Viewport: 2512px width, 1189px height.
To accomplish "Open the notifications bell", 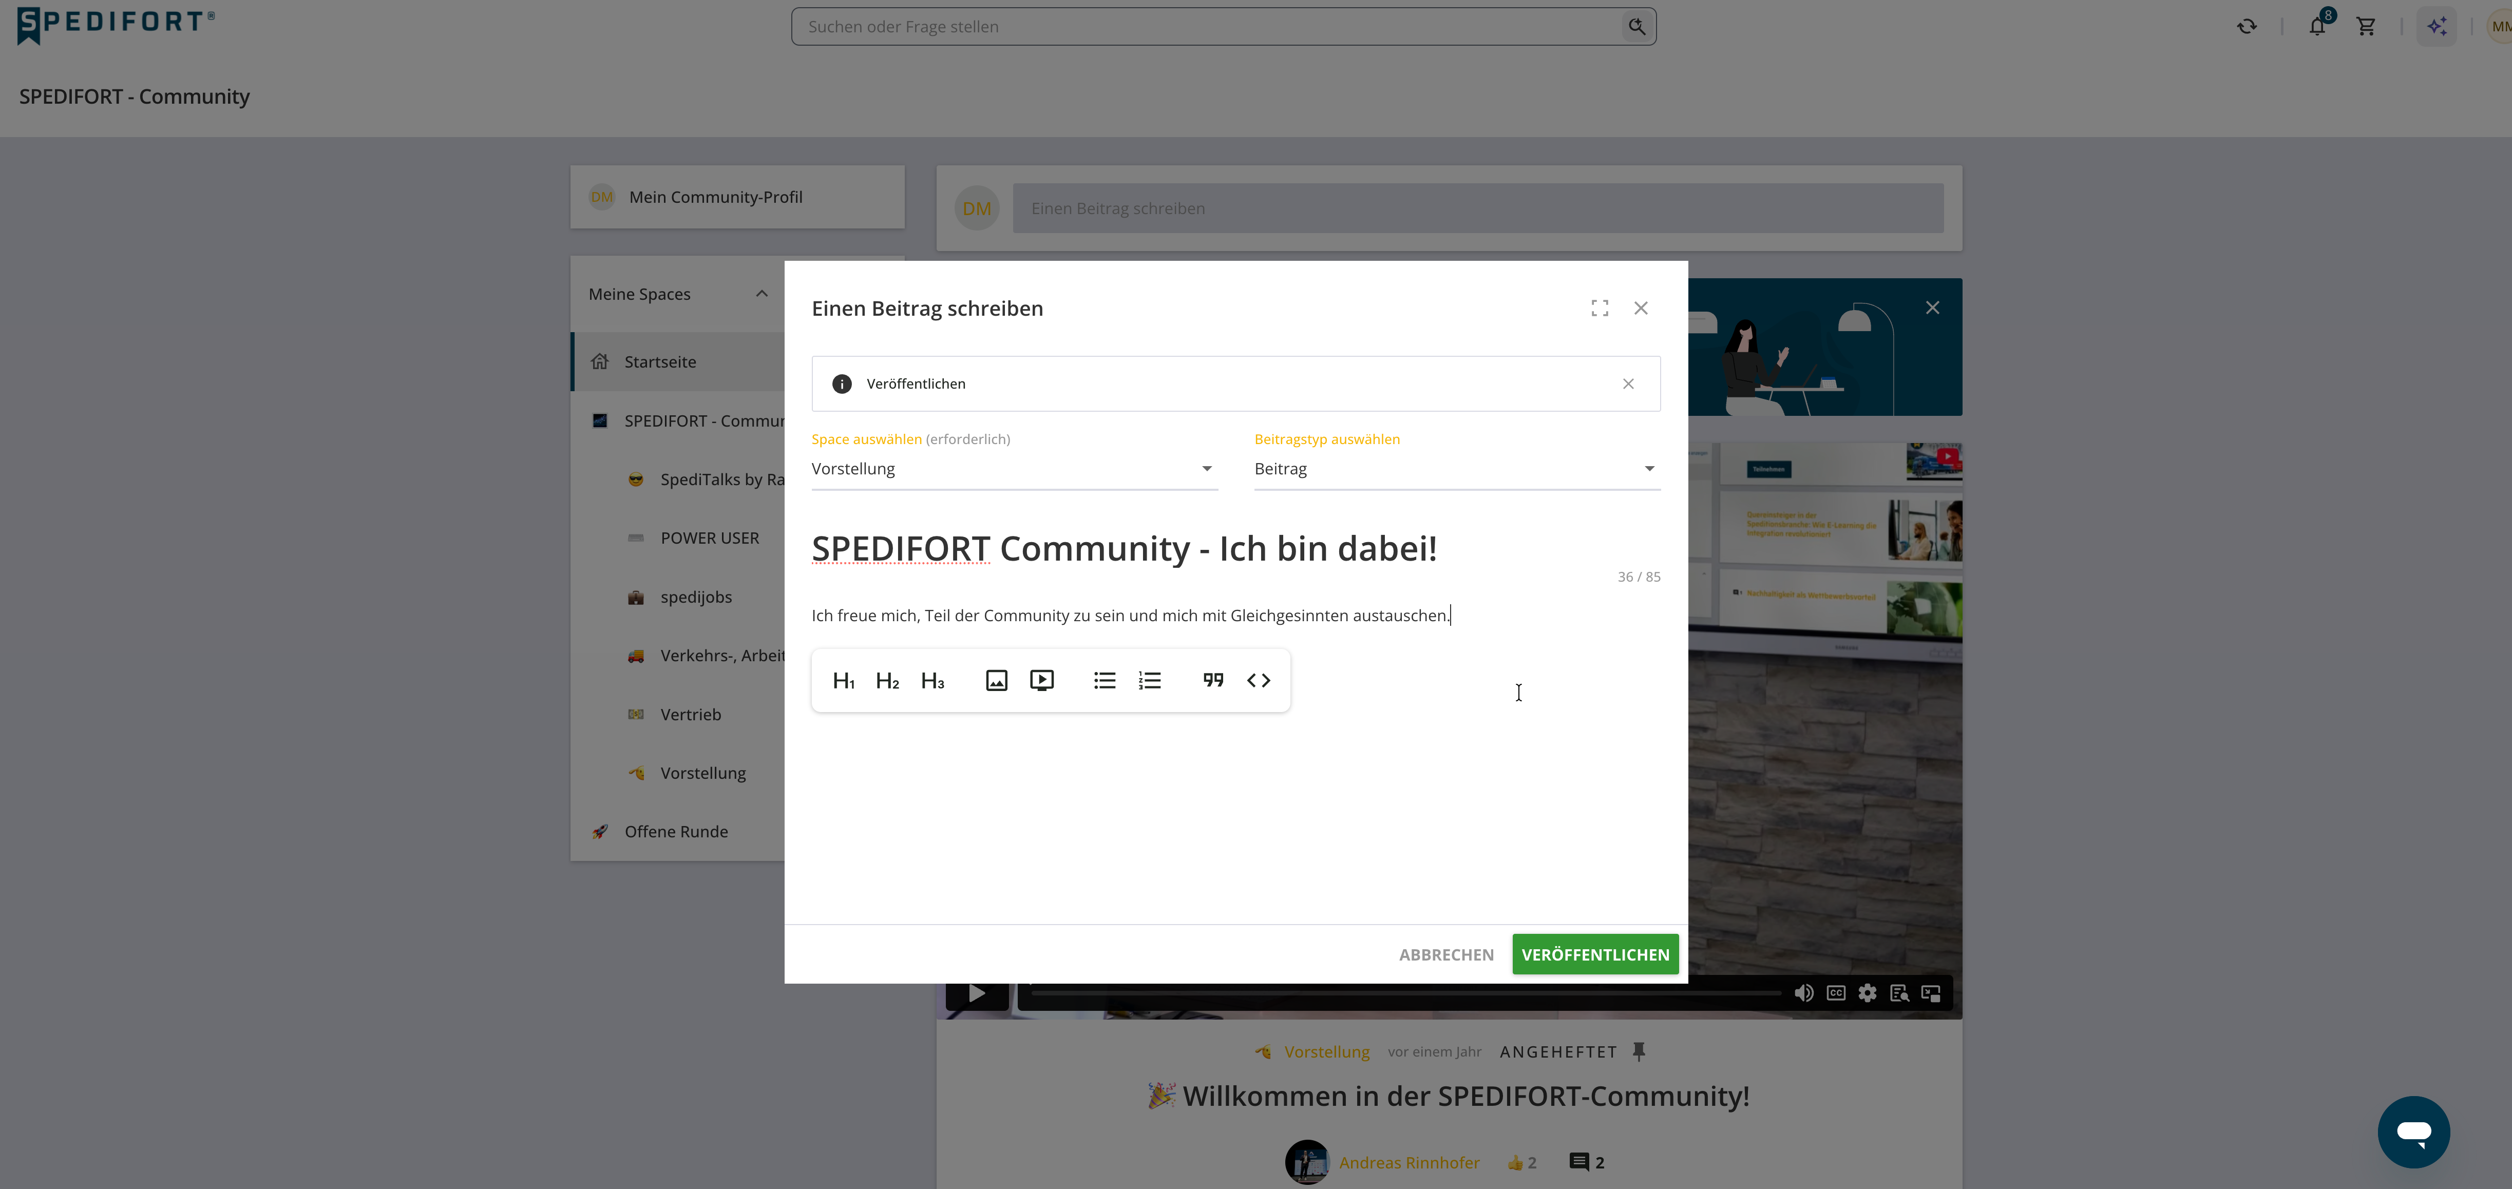I will tap(2317, 26).
